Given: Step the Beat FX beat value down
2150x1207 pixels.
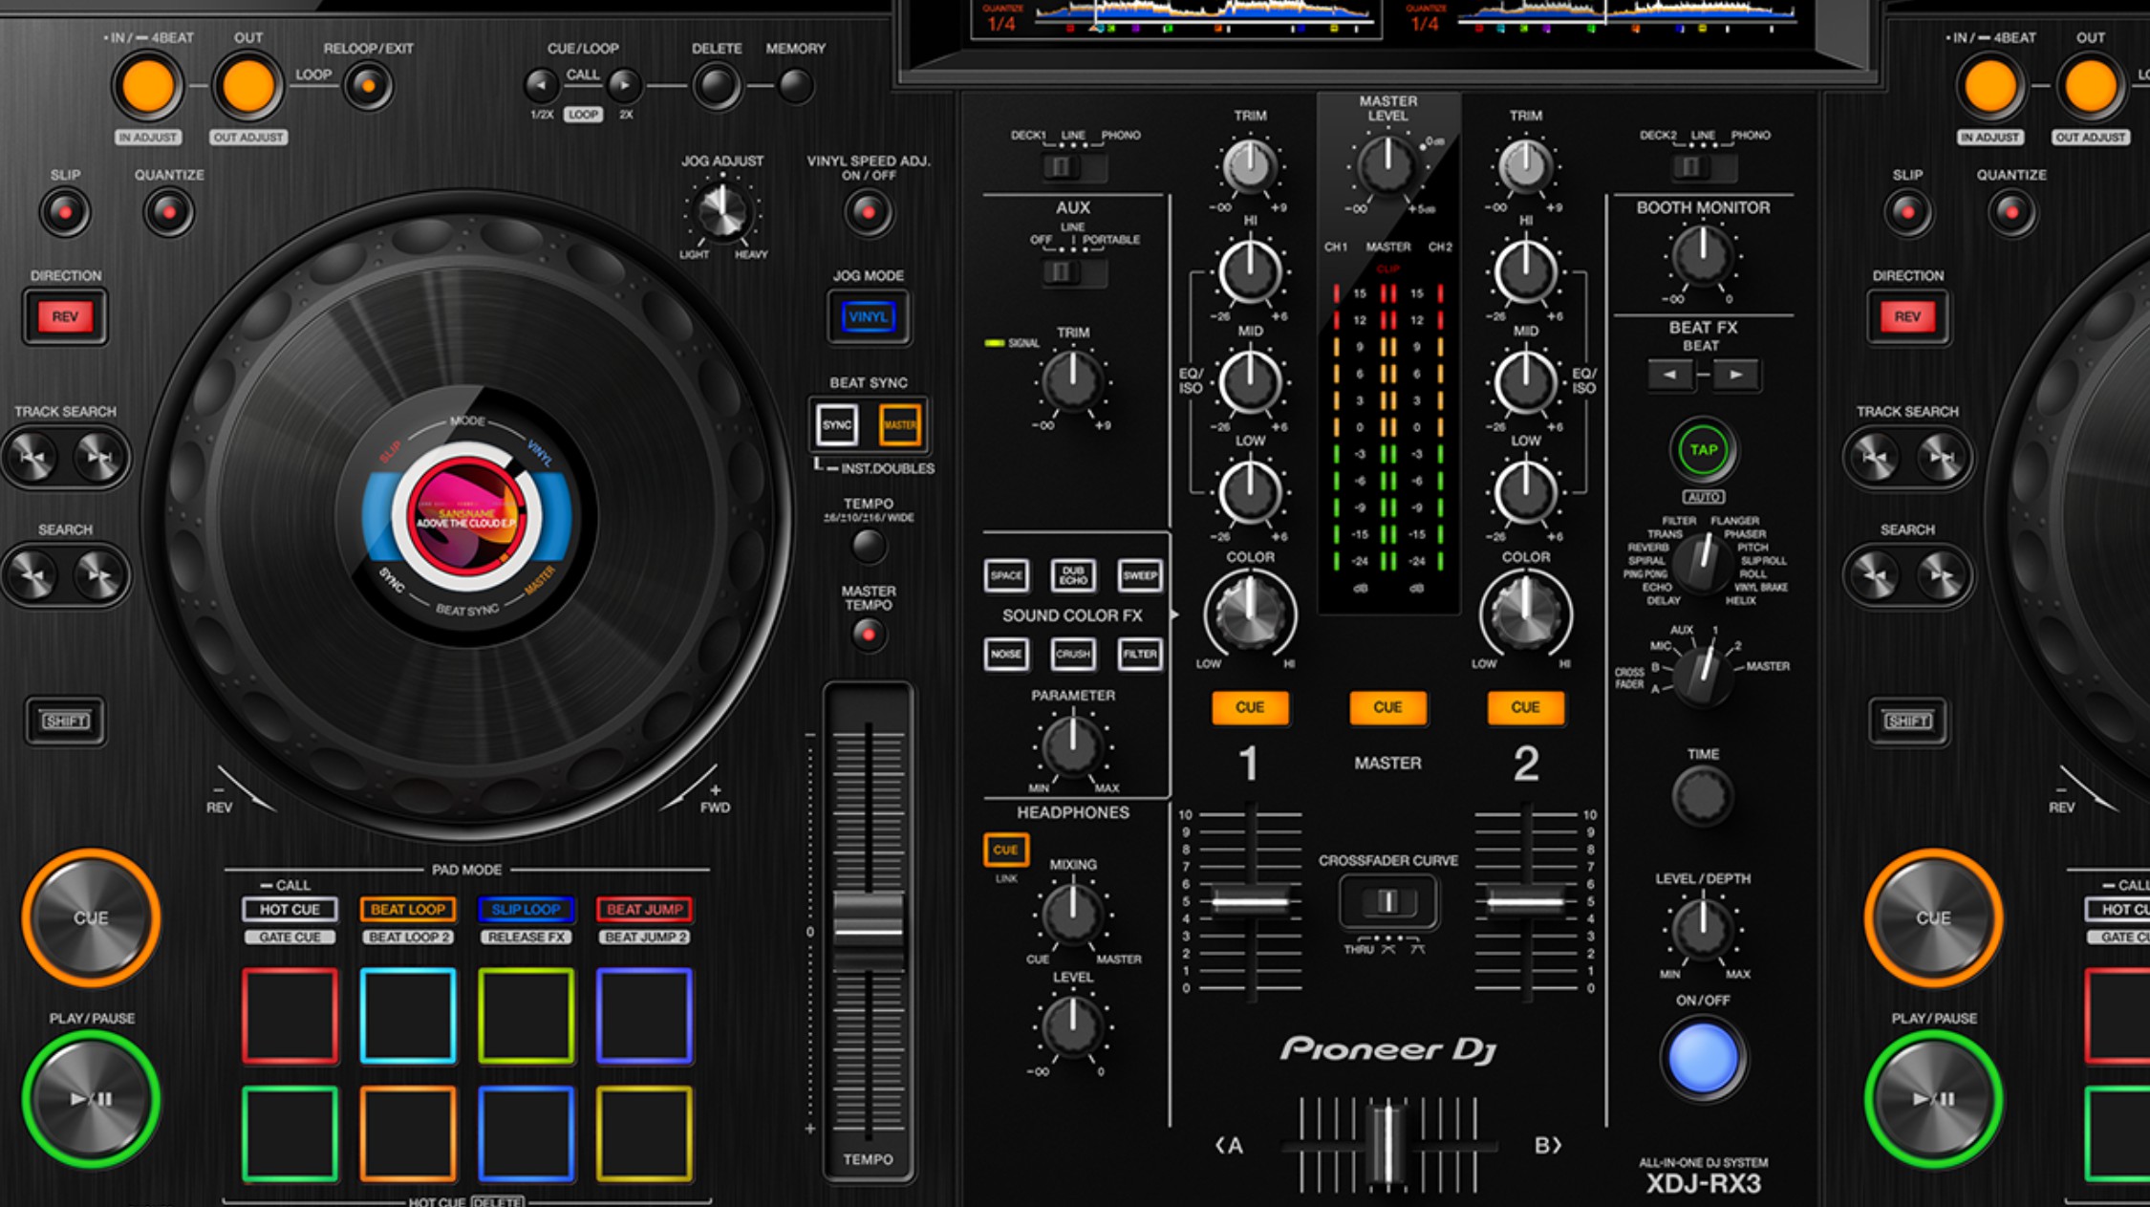Looking at the screenshot, I should click(1669, 374).
